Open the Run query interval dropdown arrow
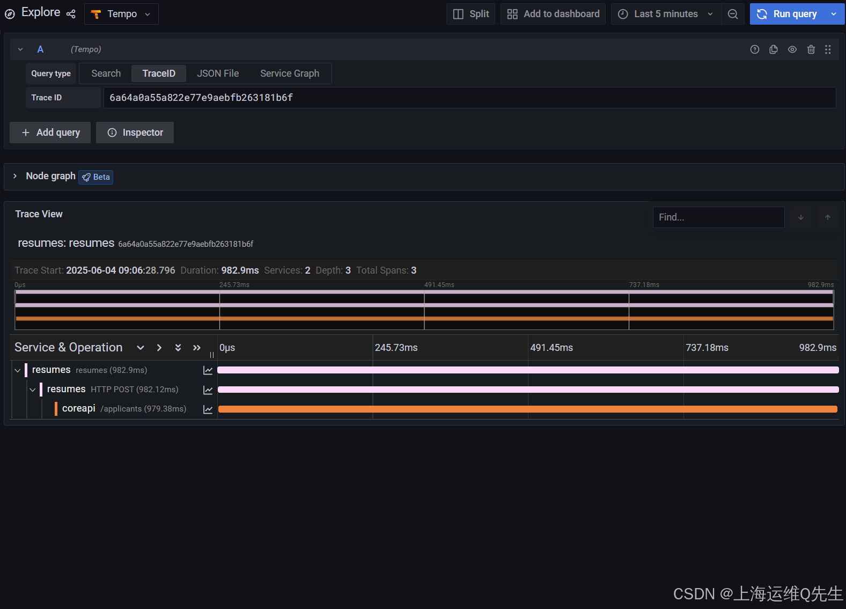Image resolution: width=846 pixels, height=609 pixels. point(834,14)
